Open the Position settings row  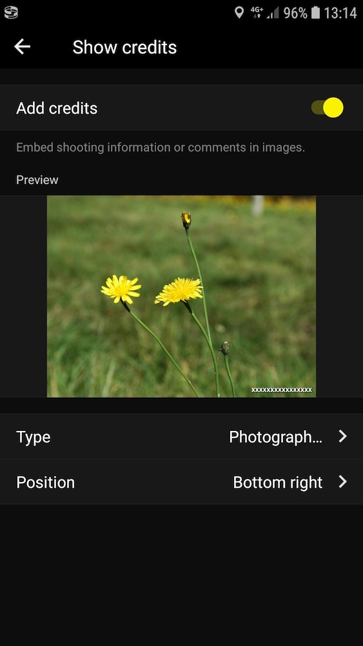coord(181,482)
